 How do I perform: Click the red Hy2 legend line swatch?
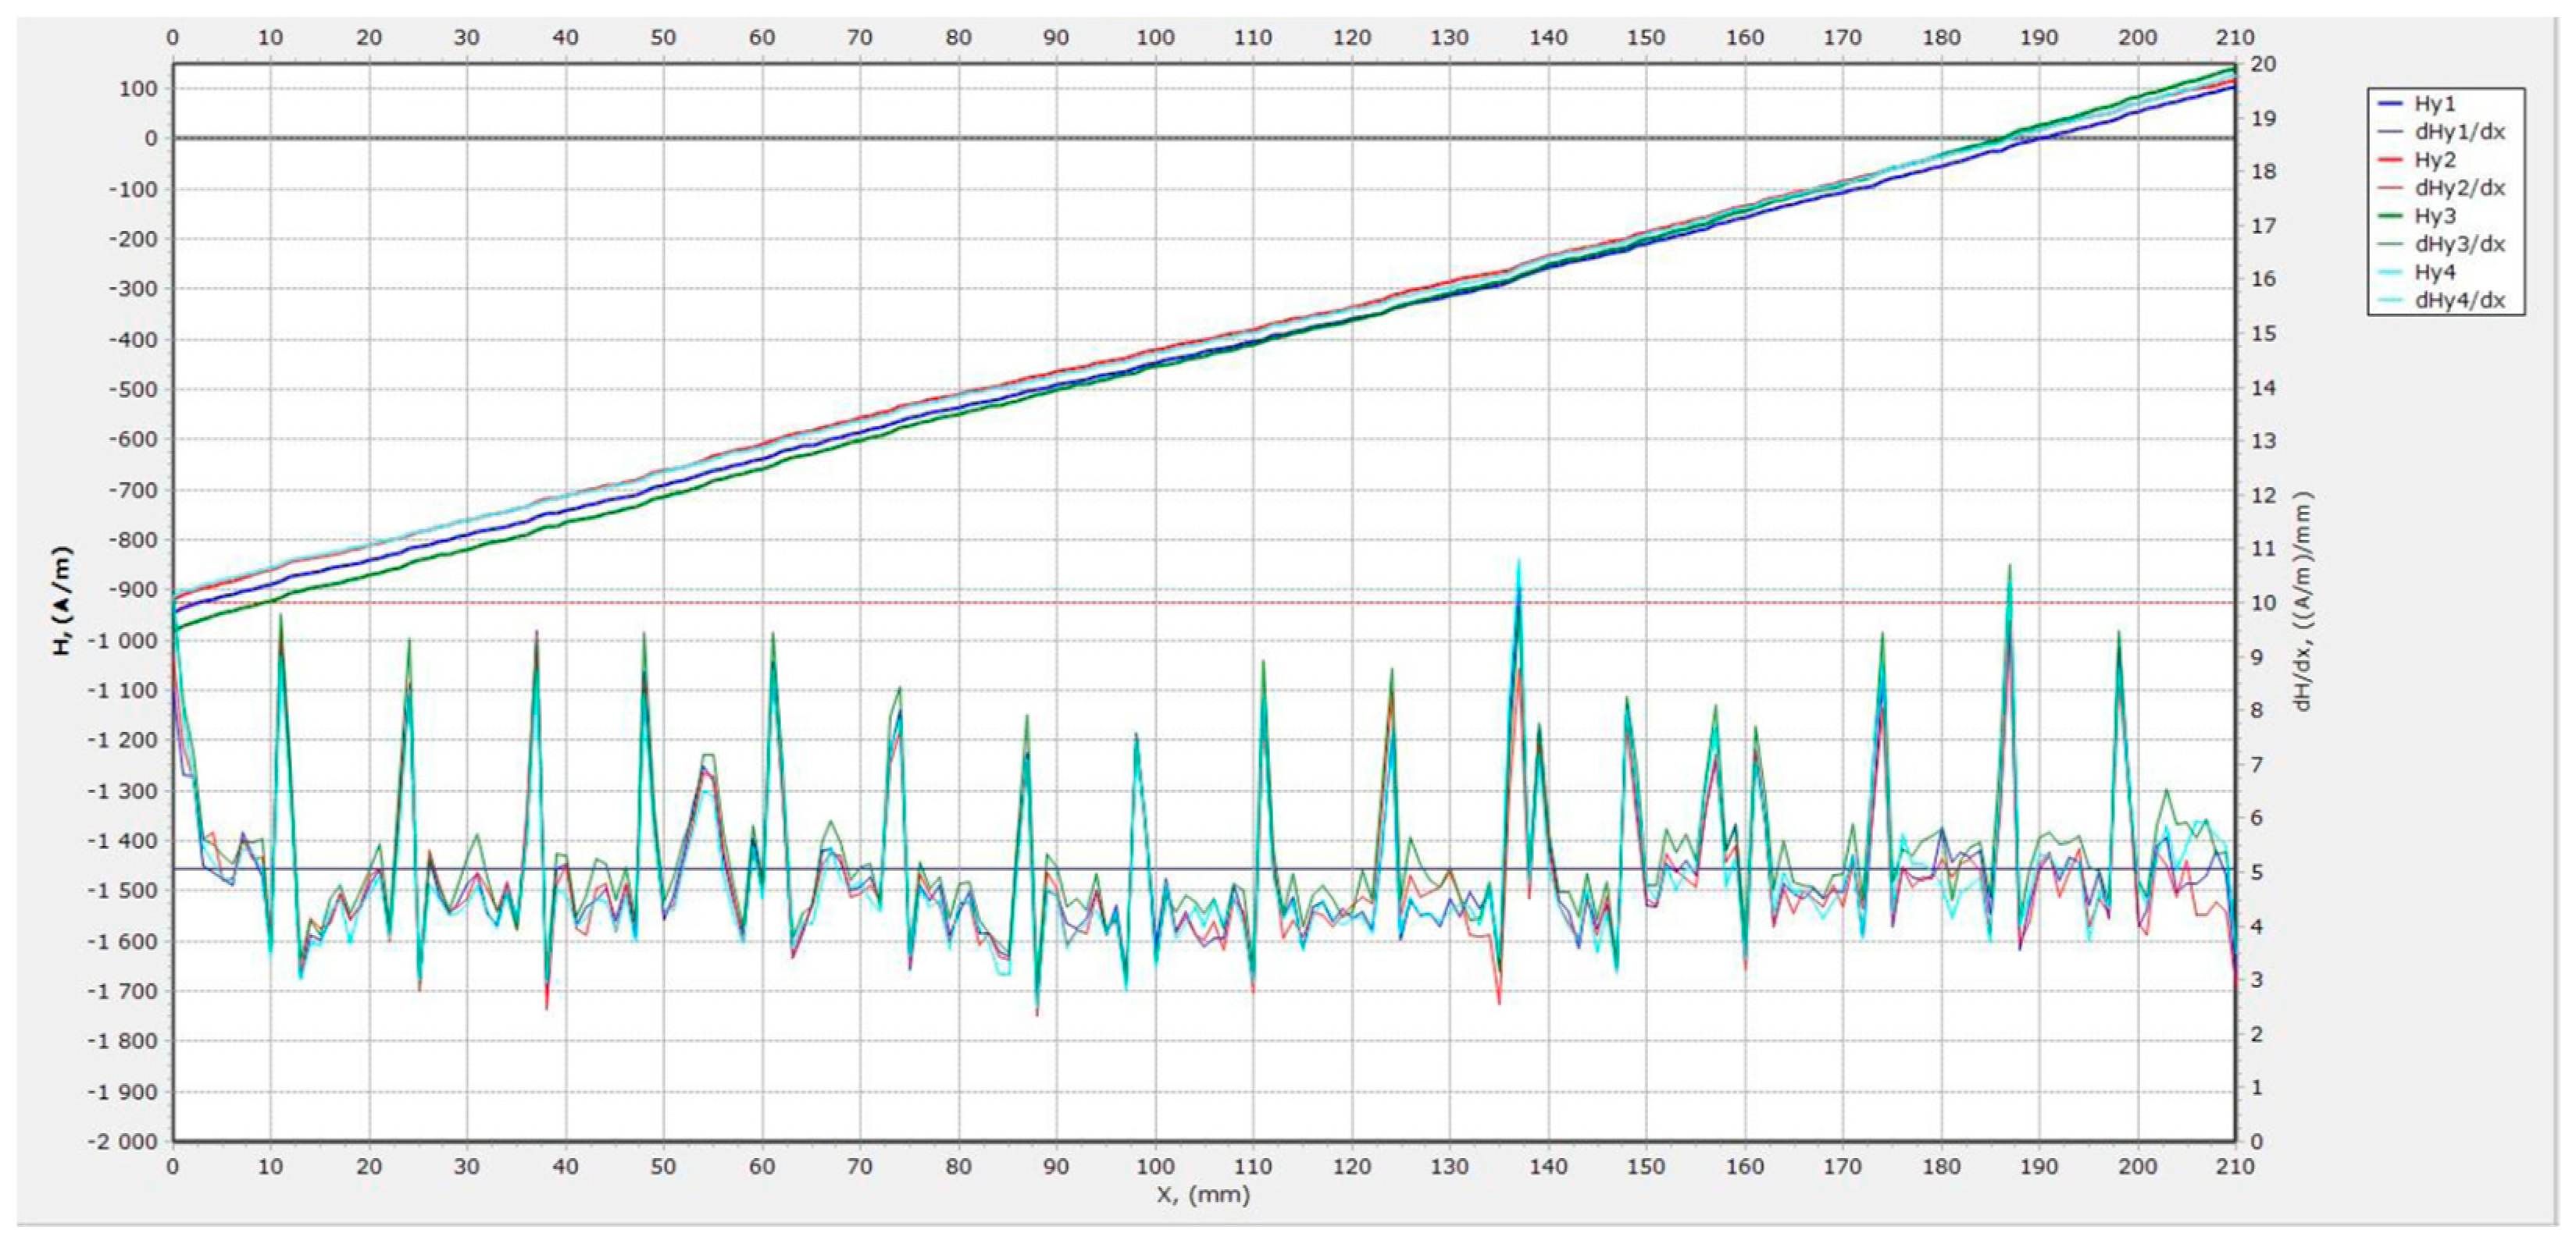click(2389, 160)
